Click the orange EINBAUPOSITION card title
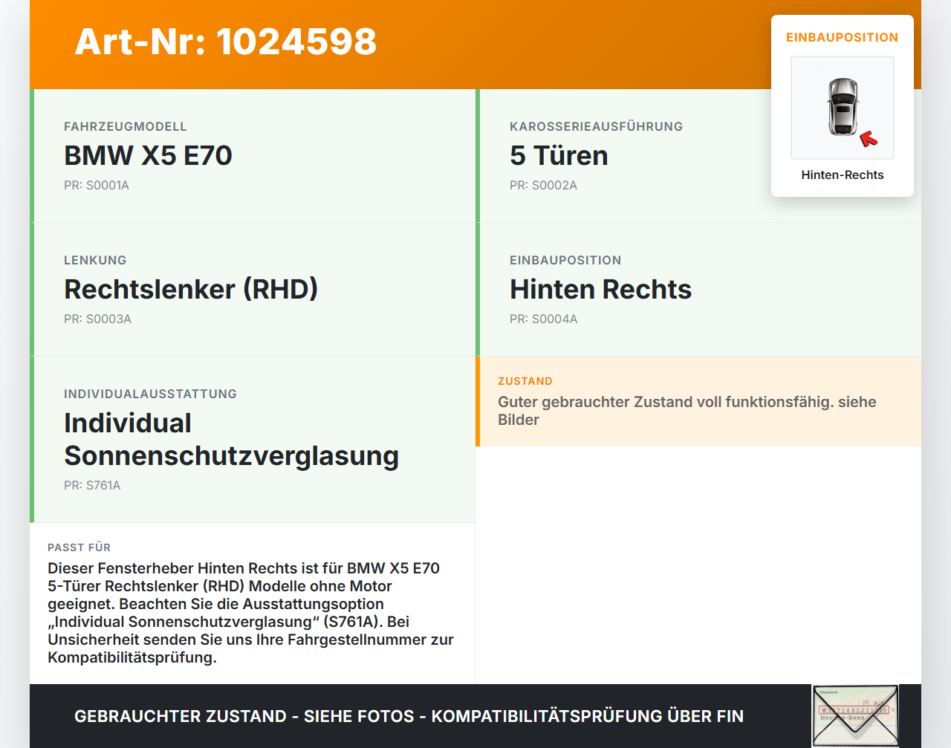 [843, 37]
